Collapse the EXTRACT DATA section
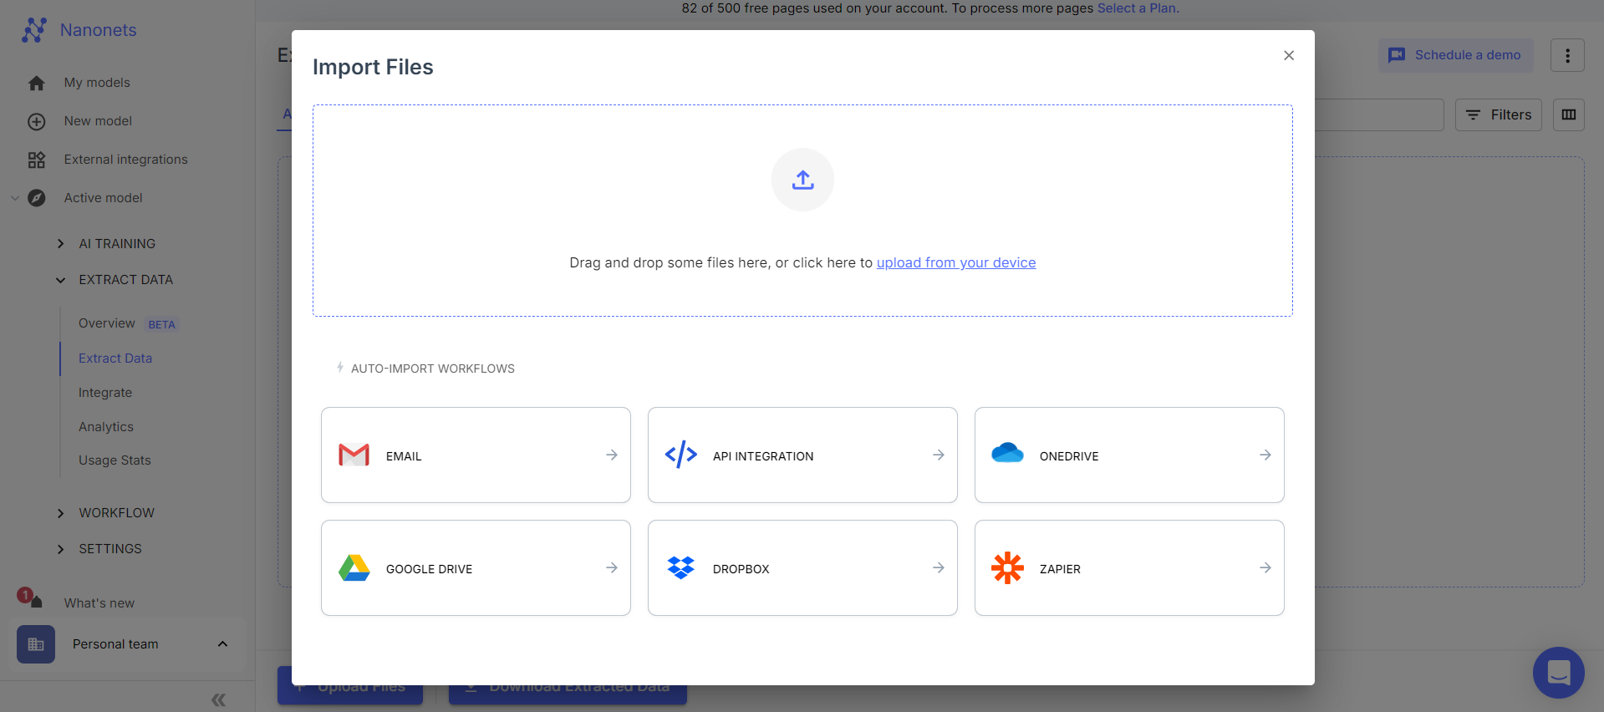 115,280
